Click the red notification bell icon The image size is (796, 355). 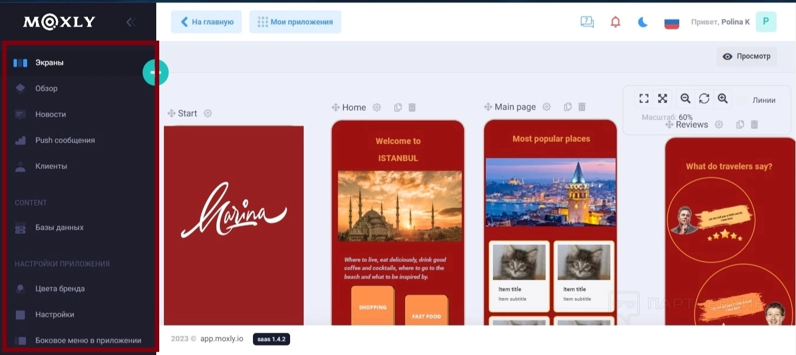616,22
